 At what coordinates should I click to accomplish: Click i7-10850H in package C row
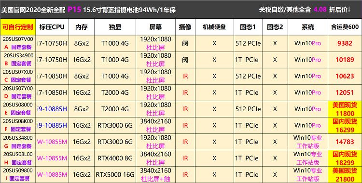coord(52,76)
